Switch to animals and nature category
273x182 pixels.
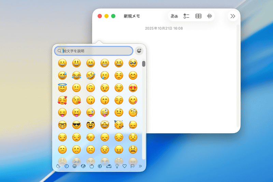tap(83, 166)
